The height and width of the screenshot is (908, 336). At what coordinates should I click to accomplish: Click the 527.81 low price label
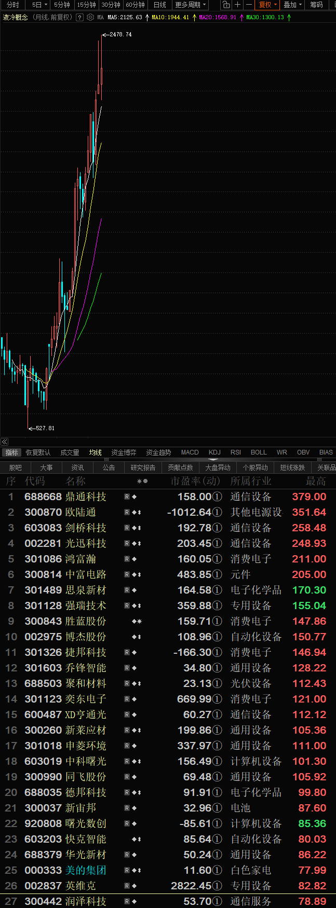click(x=45, y=428)
